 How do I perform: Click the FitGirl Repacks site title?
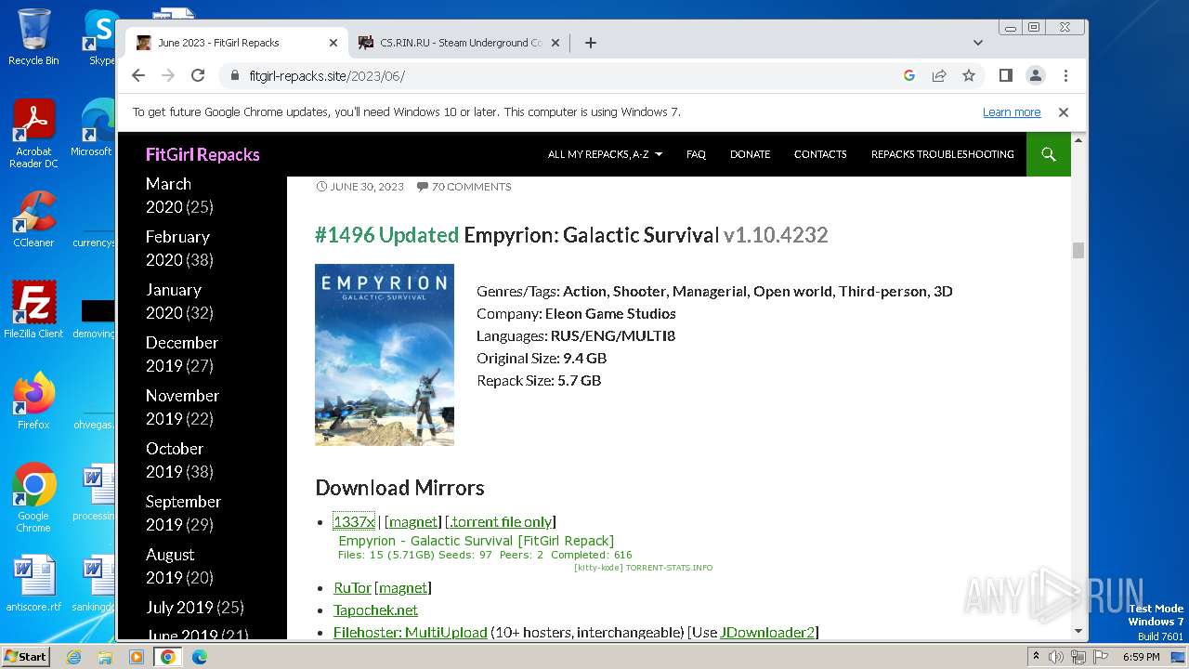coord(203,154)
